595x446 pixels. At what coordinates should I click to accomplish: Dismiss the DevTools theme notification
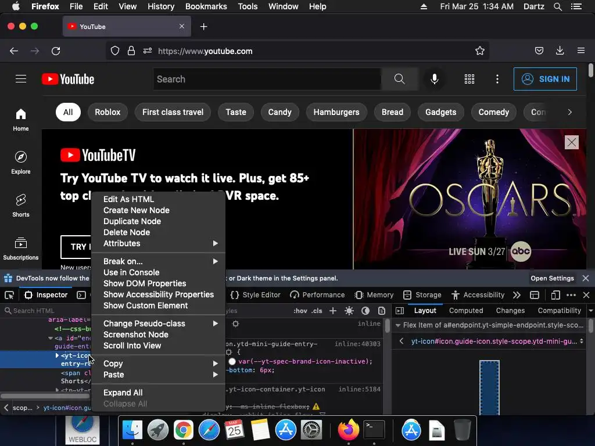pos(586,278)
